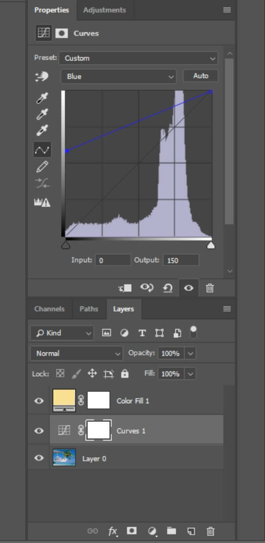
Task: Open the fx layer style menu
Action: (x=113, y=531)
